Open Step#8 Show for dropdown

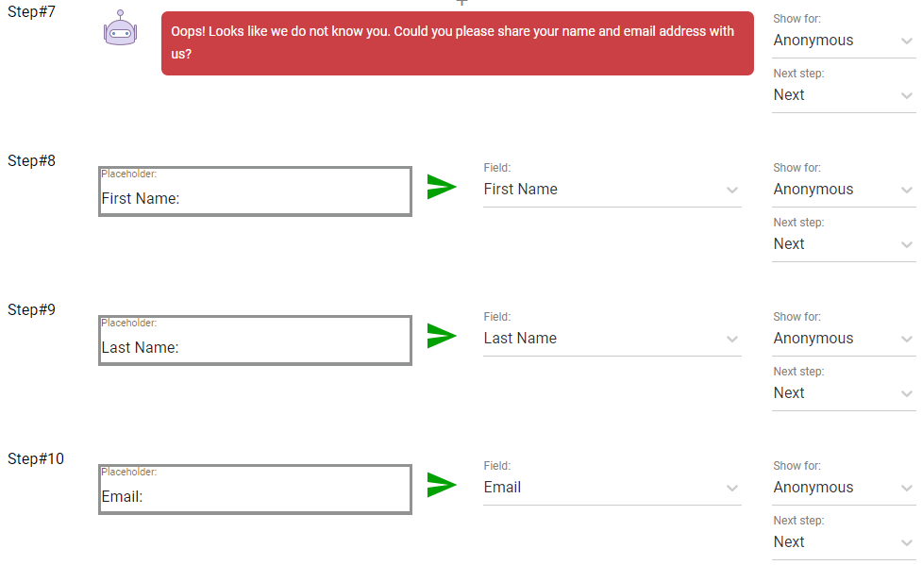pyautogui.click(x=844, y=190)
